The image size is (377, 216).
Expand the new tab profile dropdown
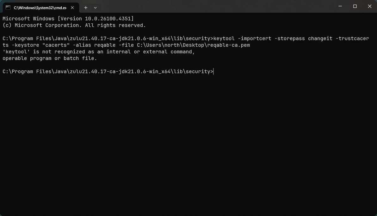click(x=95, y=8)
